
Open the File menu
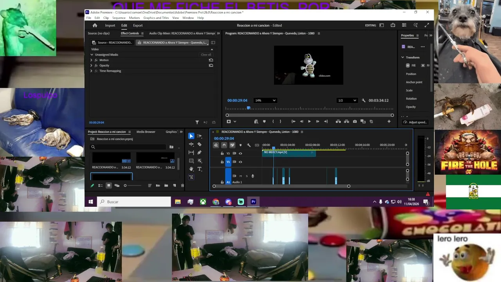[x=89, y=18]
